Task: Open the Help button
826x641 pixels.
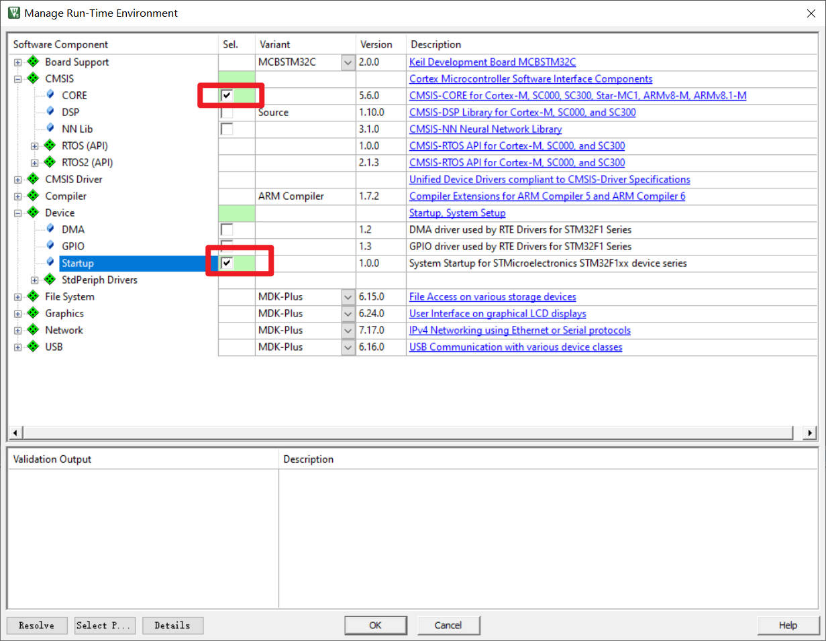Action: pos(788,626)
